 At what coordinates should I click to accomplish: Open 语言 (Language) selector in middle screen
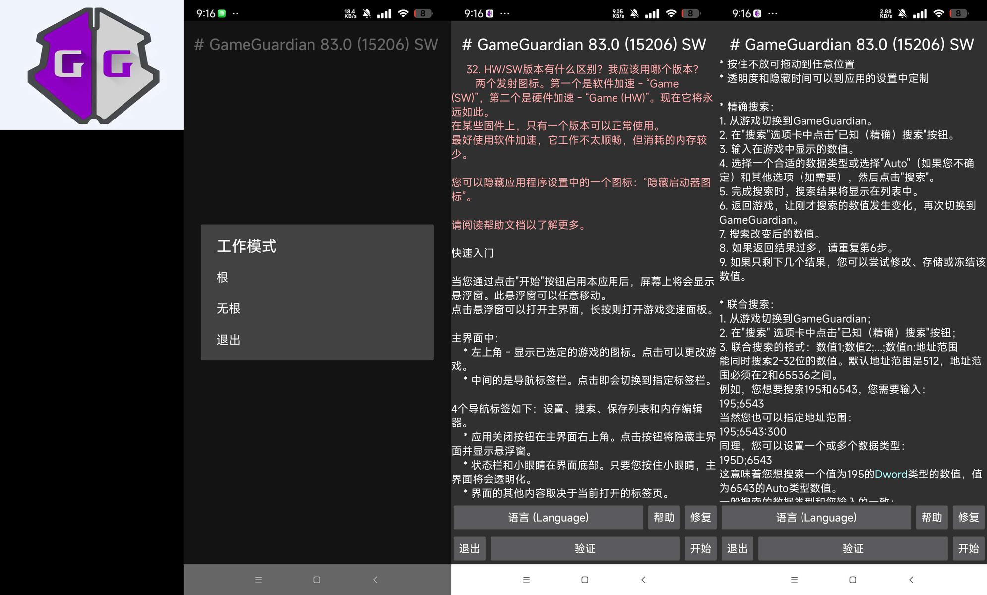click(x=548, y=518)
